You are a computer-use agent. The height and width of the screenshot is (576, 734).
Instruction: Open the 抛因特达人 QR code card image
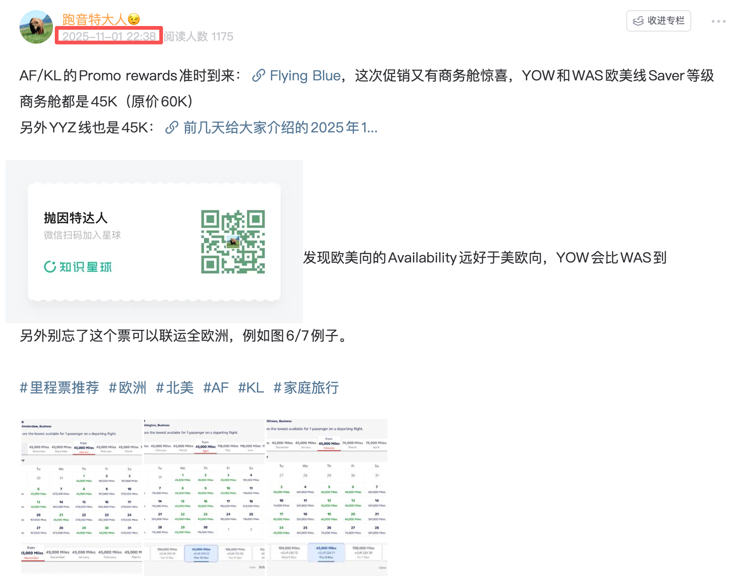[x=154, y=242]
